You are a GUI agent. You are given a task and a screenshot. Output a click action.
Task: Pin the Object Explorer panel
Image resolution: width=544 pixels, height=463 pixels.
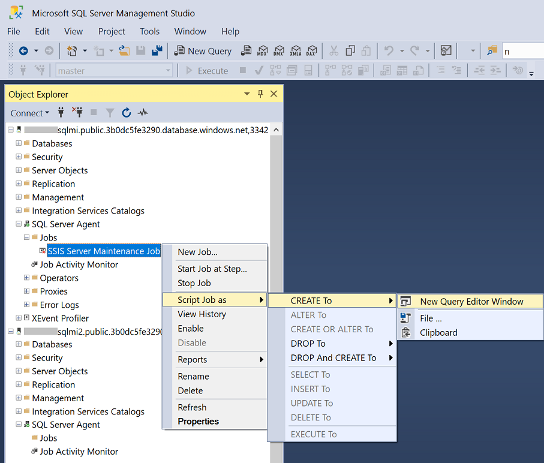(260, 94)
